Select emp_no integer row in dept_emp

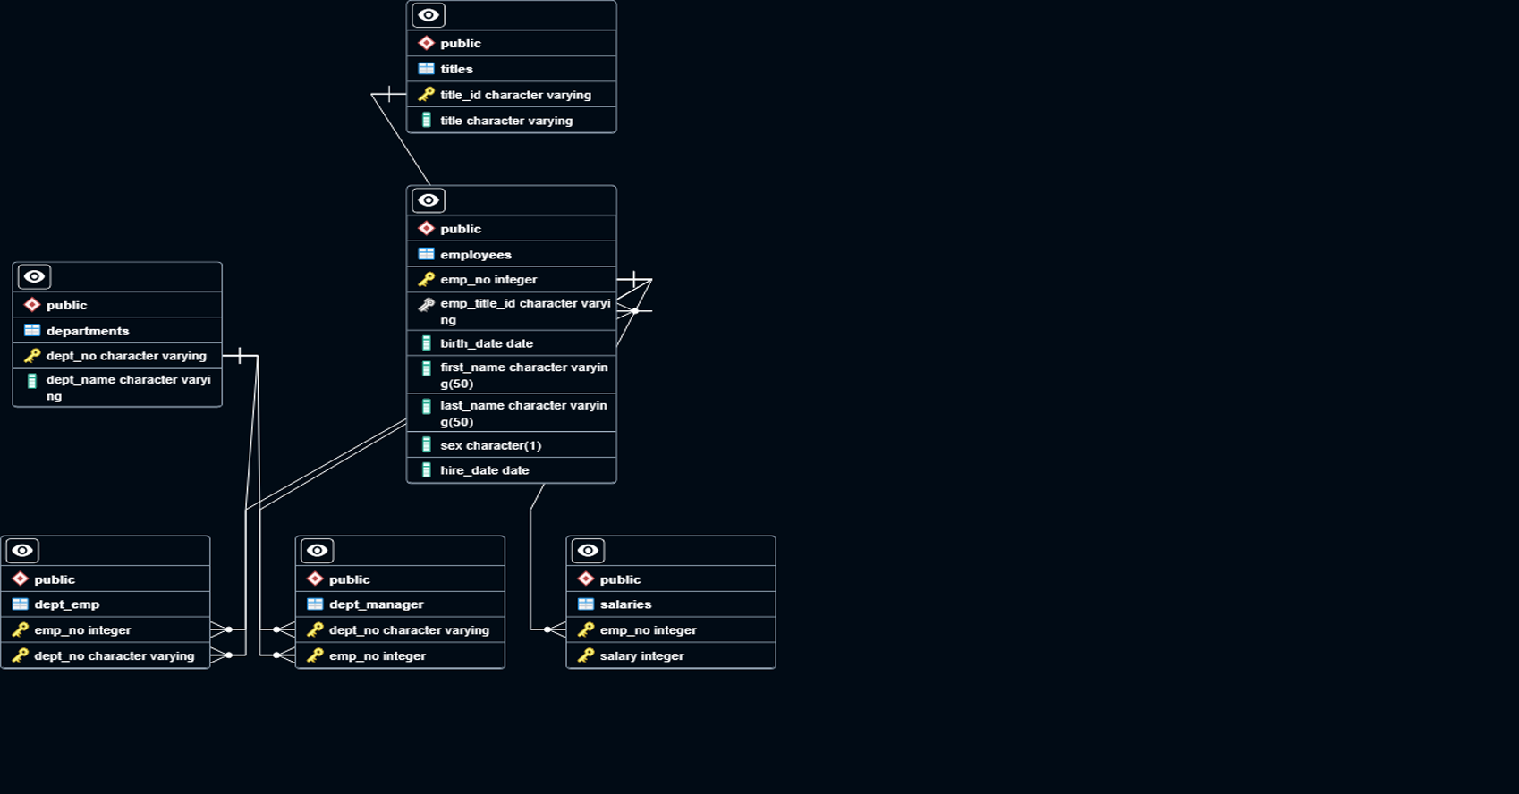pyautogui.click(x=106, y=630)
